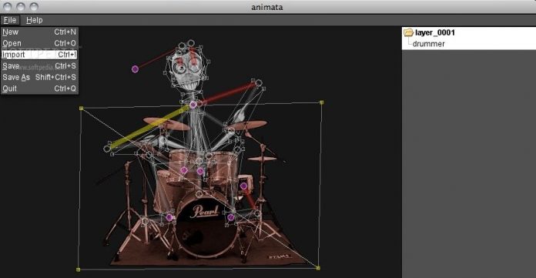Screen dimensions: 536x278
Task: Select the bottom-right yellow bounding box handle
Action: click(x=318, y=269)
